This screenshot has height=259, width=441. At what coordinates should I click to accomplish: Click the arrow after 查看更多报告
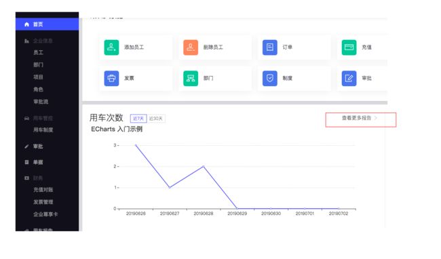click(376, 118)
